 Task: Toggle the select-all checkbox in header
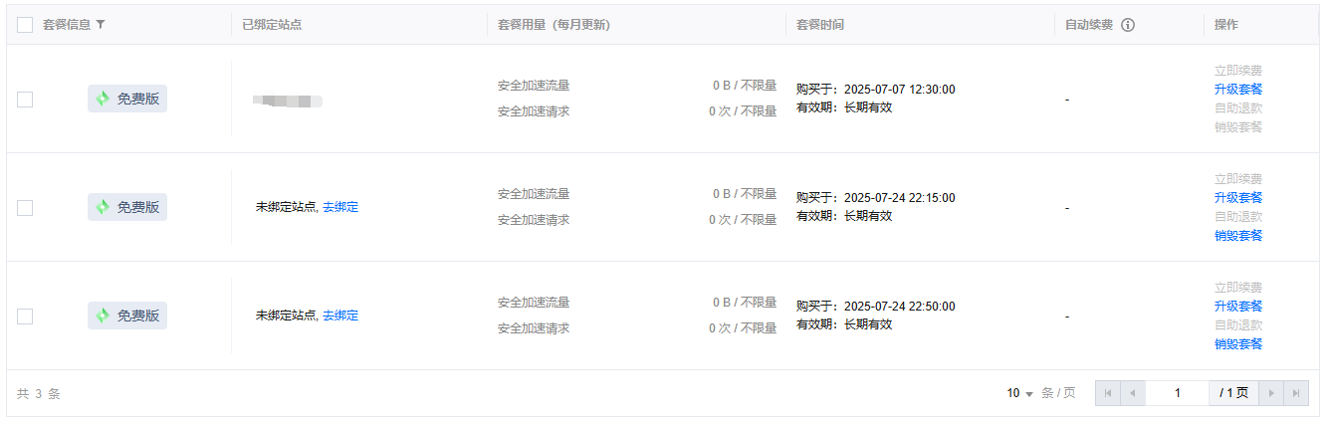25,25
